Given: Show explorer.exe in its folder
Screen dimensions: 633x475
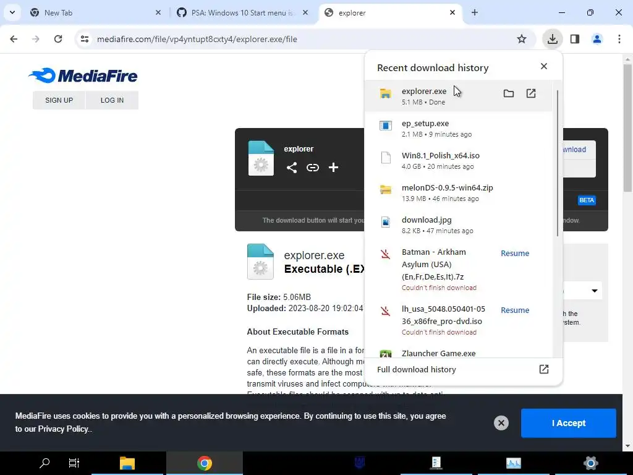Looking at the screenshot, I should click(509, 94).
